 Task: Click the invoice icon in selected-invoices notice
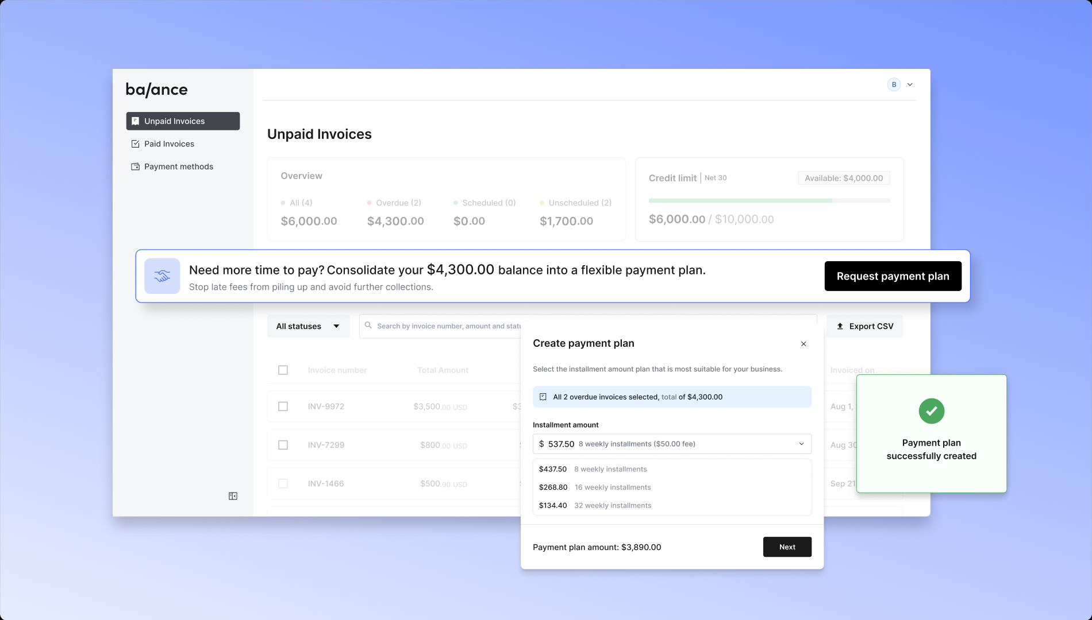[x=543, y=397]
